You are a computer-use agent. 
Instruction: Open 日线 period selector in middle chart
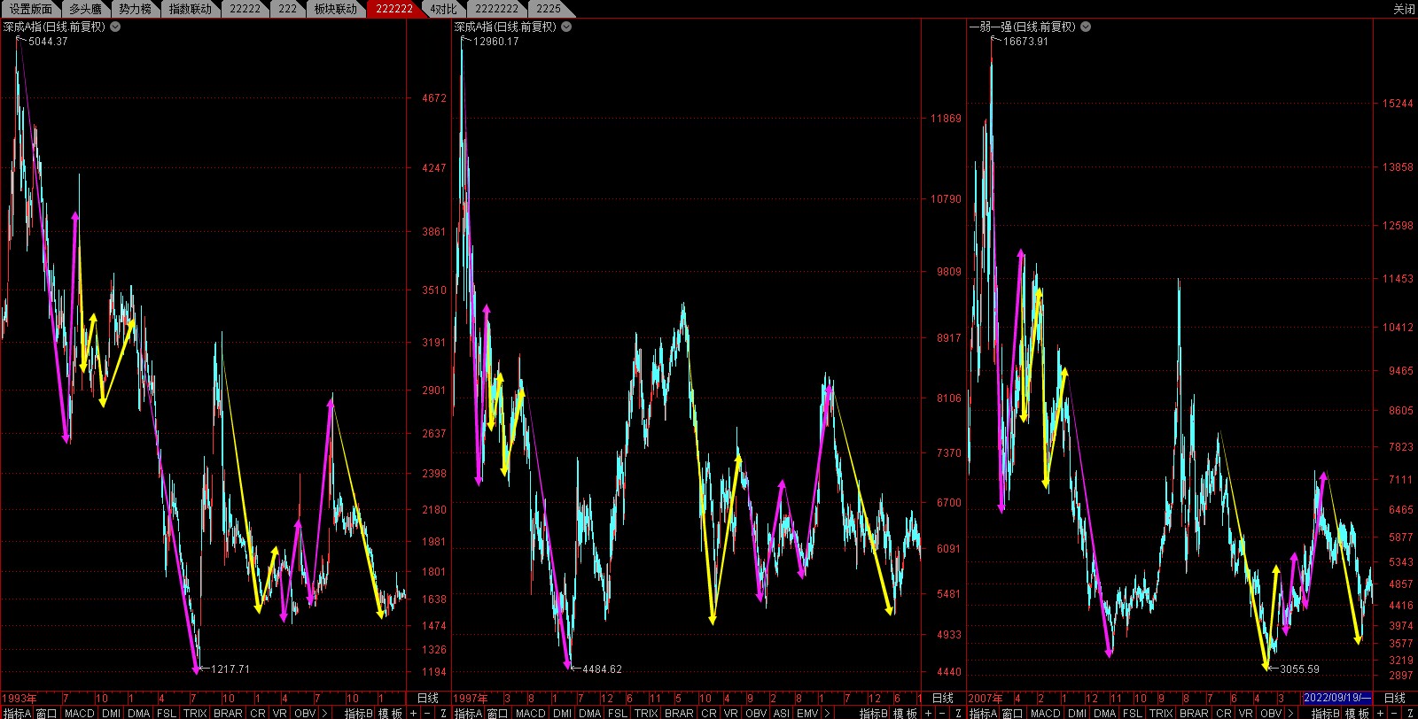coord(942,698)
